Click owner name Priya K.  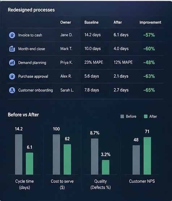[x=66, y=62]
